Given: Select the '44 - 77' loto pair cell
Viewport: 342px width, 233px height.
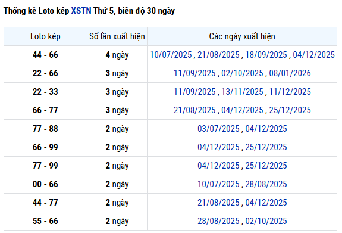Looking at the screenshot, I should pos(45,203).
